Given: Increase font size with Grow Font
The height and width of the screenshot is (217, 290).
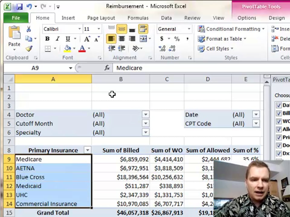Looking at the screenshot, I should [x=87, y=39].
